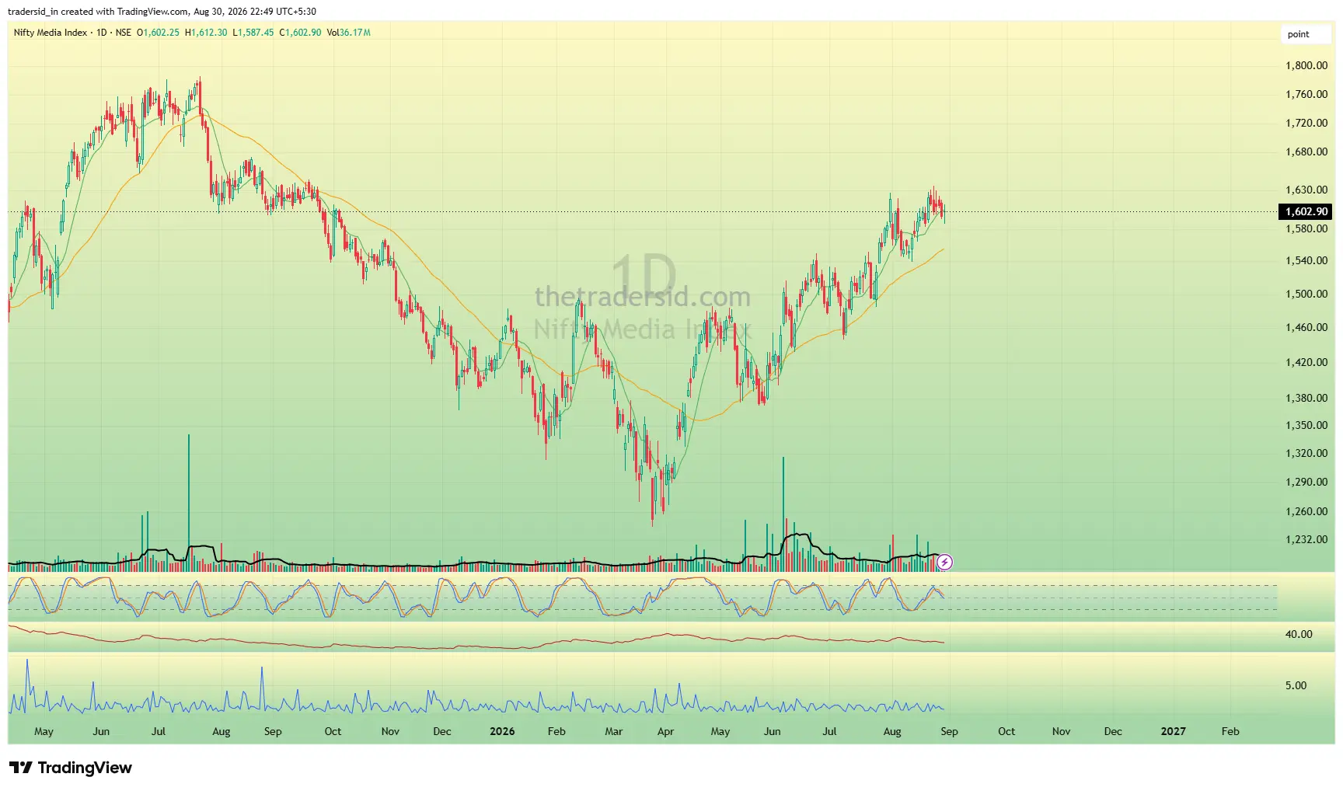This screenshot has height=791, width=1343.
Task: Click the 1,580.00 price axis label
Action: (x=1306, y=228)
